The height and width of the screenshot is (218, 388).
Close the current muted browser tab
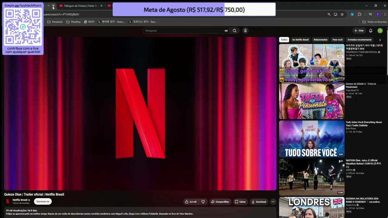53,6
